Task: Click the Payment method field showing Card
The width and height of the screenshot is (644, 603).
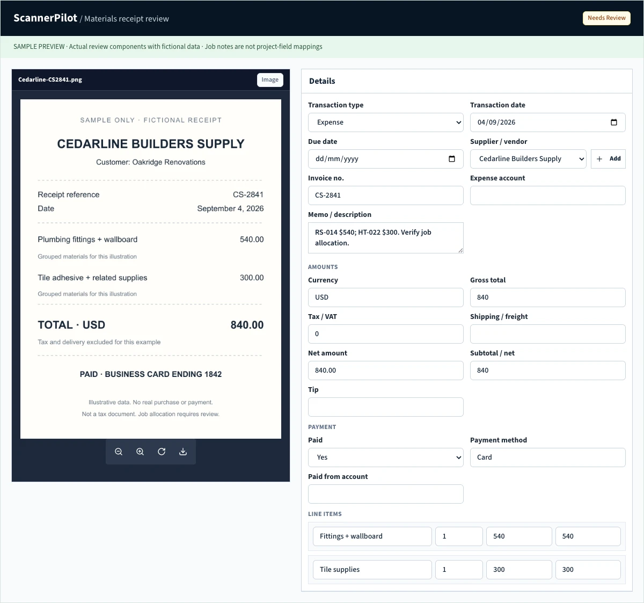Action: 548,457
